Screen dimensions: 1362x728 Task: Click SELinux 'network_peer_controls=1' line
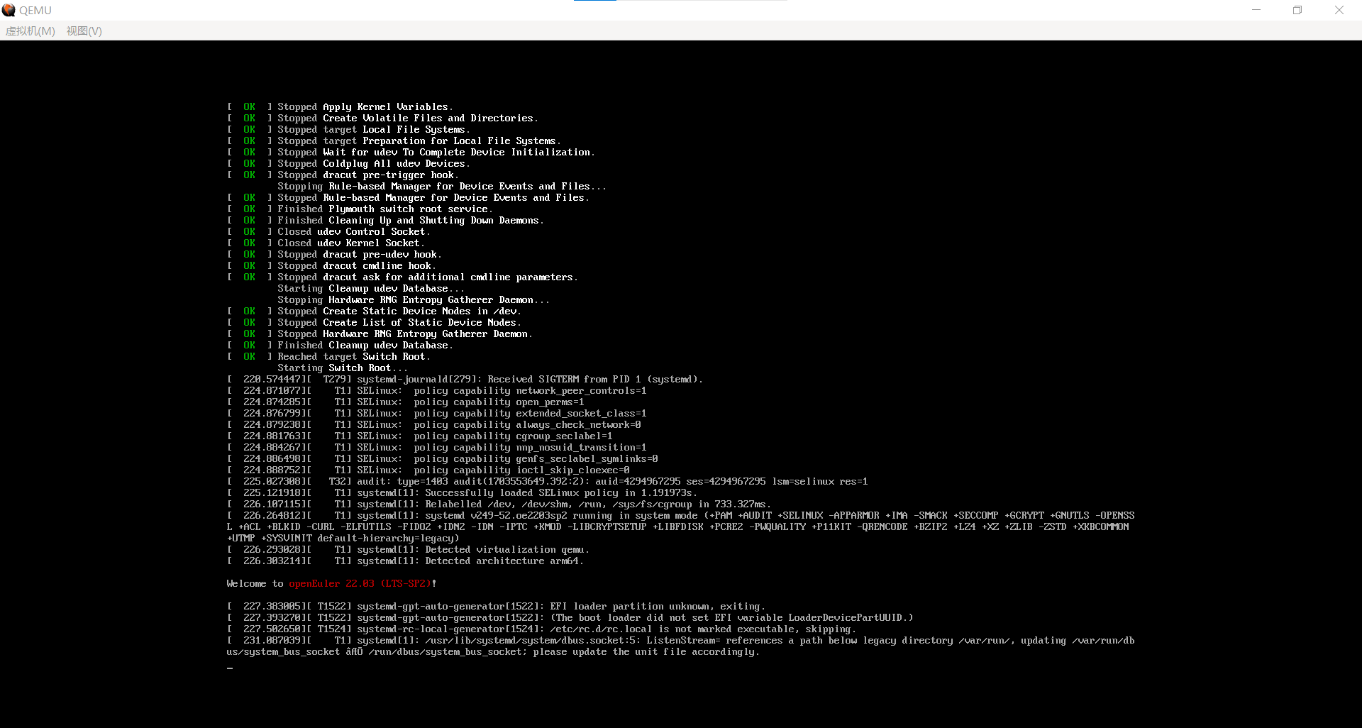click(x=436, y=391)
